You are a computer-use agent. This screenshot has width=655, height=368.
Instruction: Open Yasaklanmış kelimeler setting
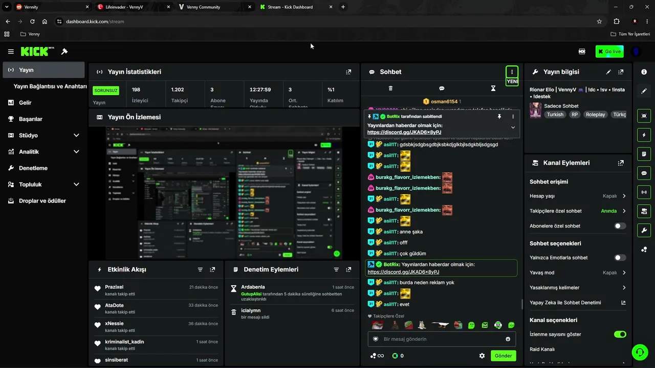(578, 288)
